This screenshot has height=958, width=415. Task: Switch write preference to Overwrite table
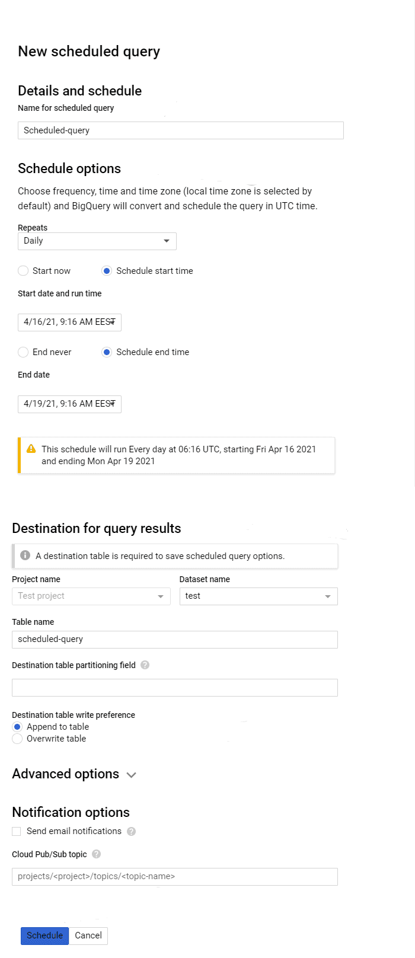pyautogui.click(x=17, y=739)
